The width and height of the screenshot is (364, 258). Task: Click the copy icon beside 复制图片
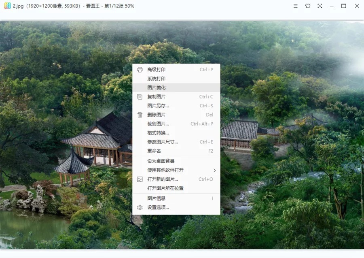click(140, 97)
